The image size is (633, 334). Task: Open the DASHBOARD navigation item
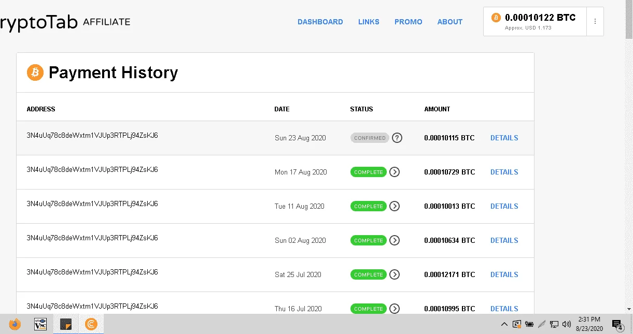coord(320,22)
